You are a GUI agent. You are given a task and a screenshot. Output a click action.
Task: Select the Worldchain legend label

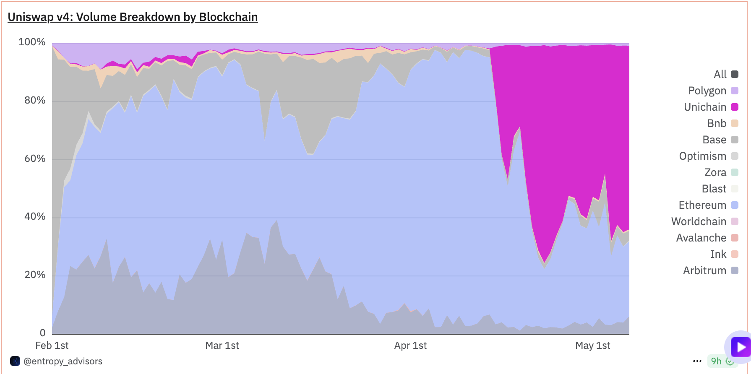point(699,221)
